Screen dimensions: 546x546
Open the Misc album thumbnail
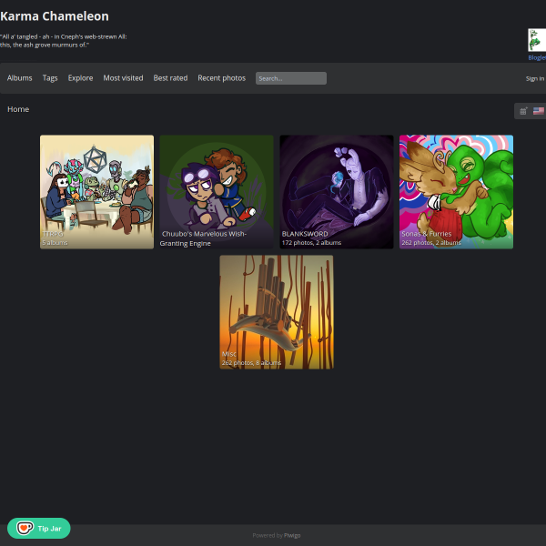(x=277, y=312)
